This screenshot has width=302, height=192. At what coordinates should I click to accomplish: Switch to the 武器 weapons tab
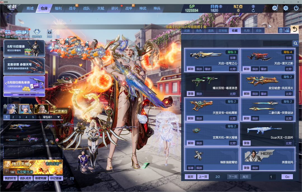pos(187,31)
